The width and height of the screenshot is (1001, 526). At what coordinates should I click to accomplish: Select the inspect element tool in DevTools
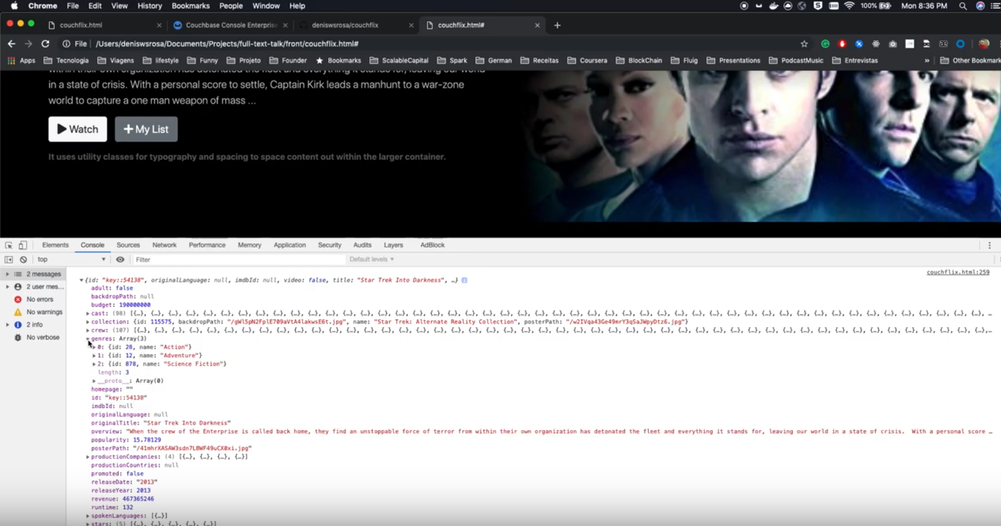(x=8, y=245)
